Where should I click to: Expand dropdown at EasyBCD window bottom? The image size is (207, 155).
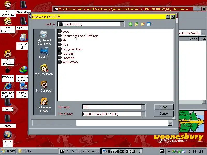click(170, 123)
